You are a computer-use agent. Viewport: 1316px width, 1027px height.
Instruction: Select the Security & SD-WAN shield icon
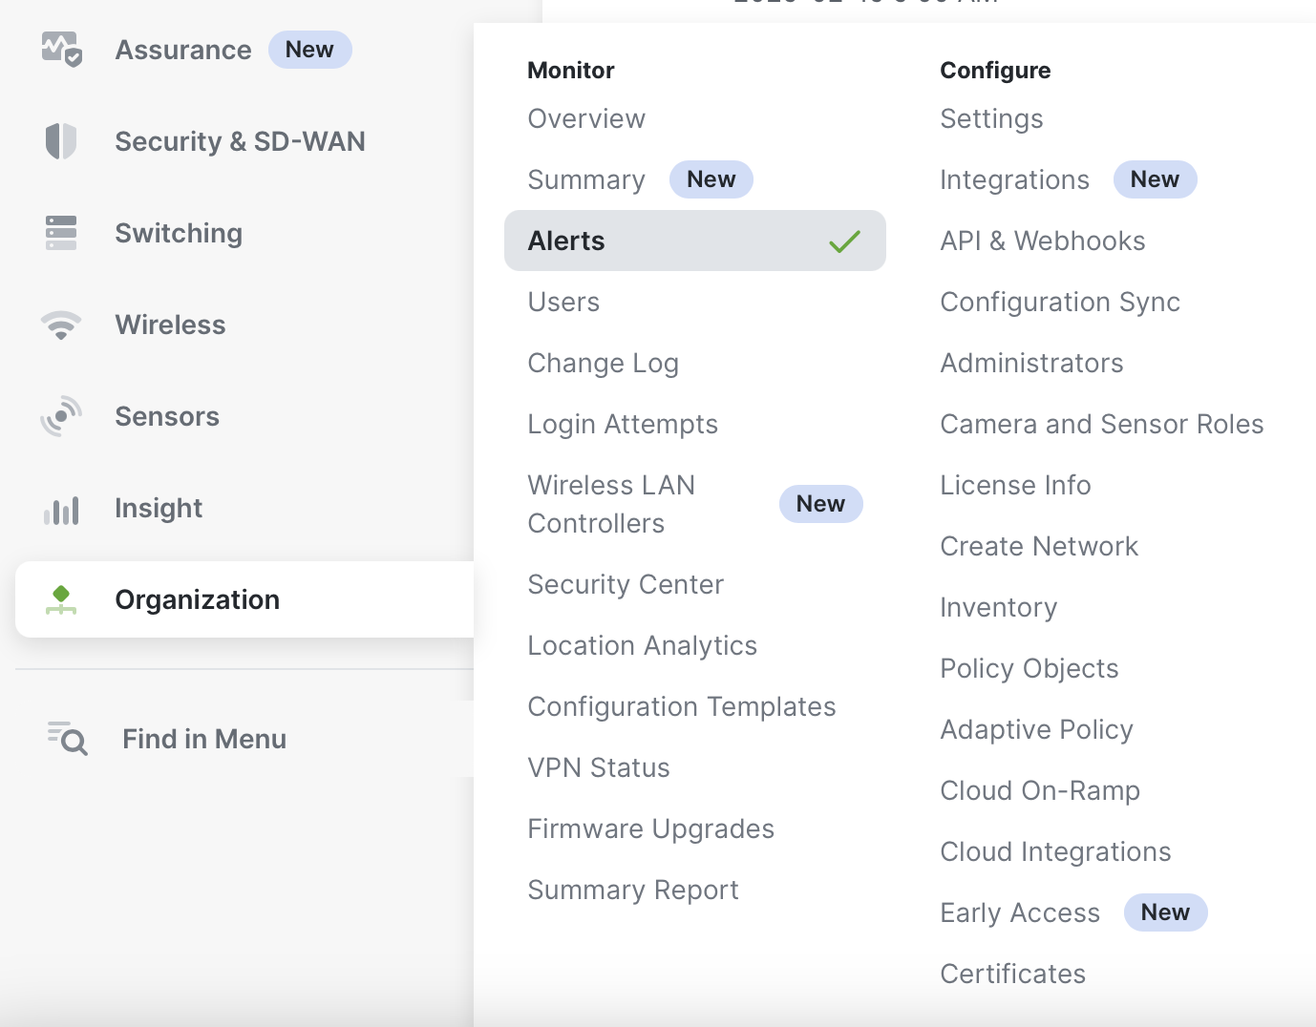(61, 140)
